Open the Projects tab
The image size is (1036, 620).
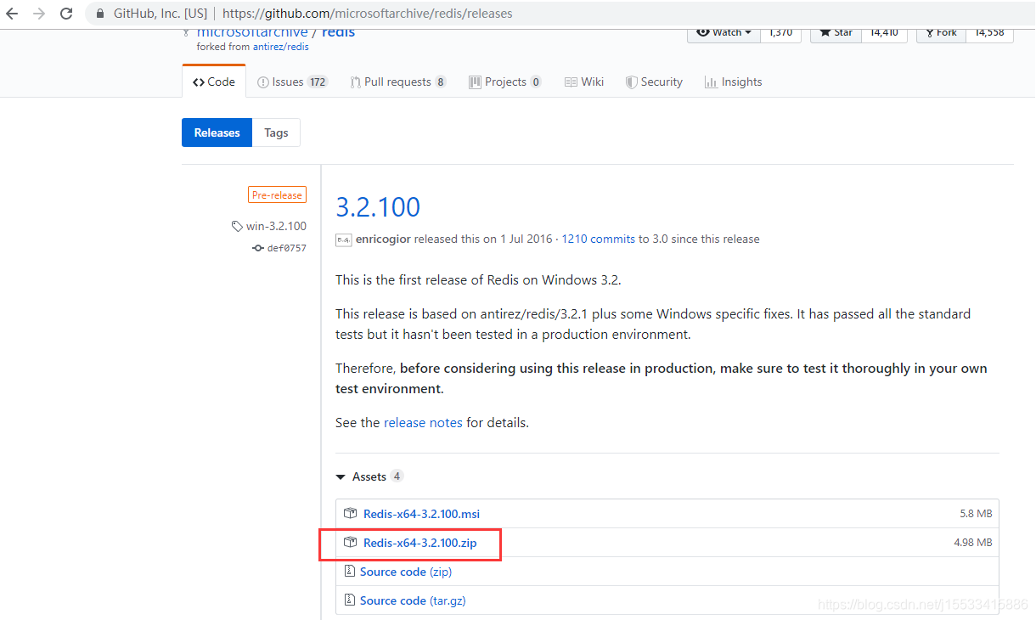(x=505, y=82)
